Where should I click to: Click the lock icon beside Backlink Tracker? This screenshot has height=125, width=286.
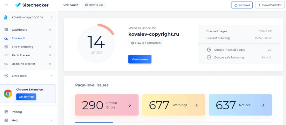click(x=50, y=64)
